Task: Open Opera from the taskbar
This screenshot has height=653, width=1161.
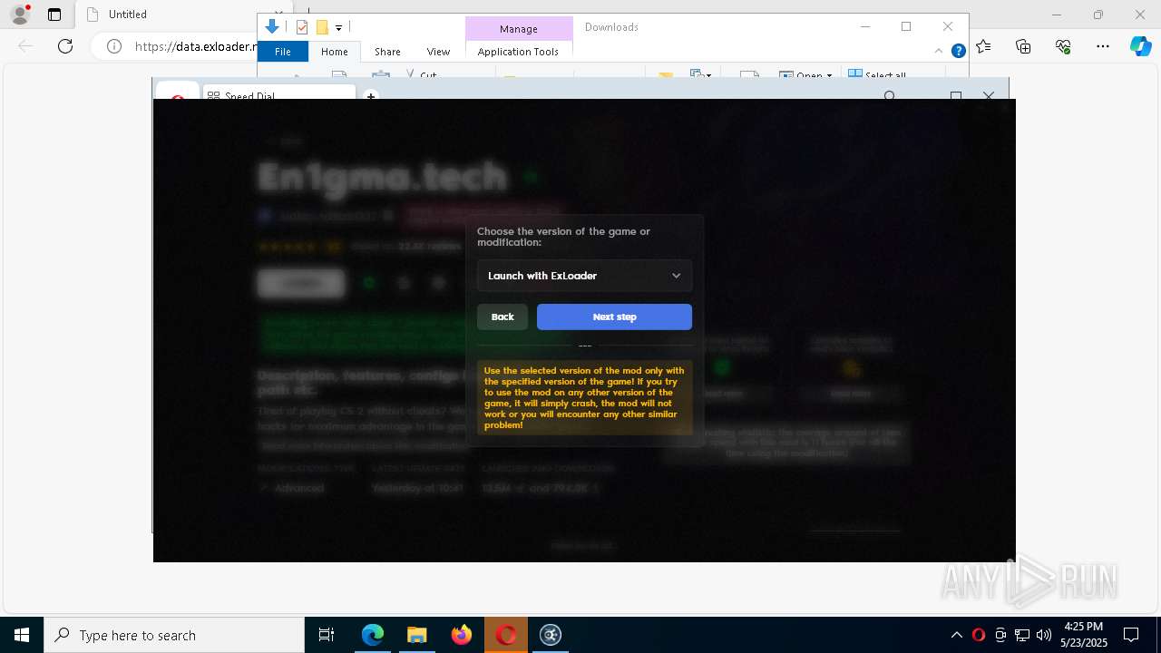Action: click(x=506, y=635)
